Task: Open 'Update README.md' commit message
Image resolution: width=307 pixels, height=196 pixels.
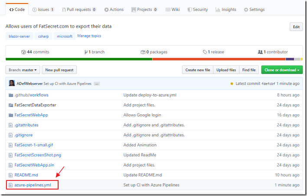Action: click(x=143, y=175)
